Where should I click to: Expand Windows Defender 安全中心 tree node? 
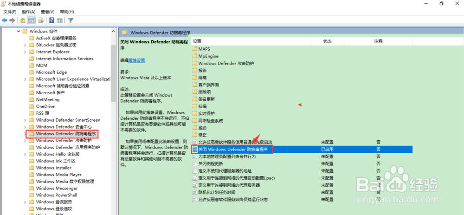click(25, 127)
